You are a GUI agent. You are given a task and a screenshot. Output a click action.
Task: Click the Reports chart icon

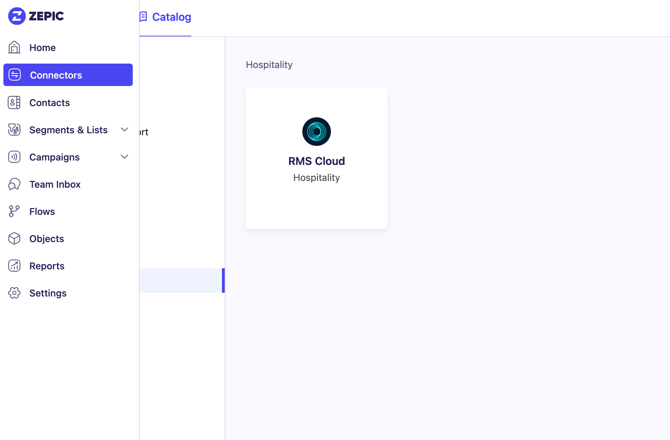[x=14, y=266]
